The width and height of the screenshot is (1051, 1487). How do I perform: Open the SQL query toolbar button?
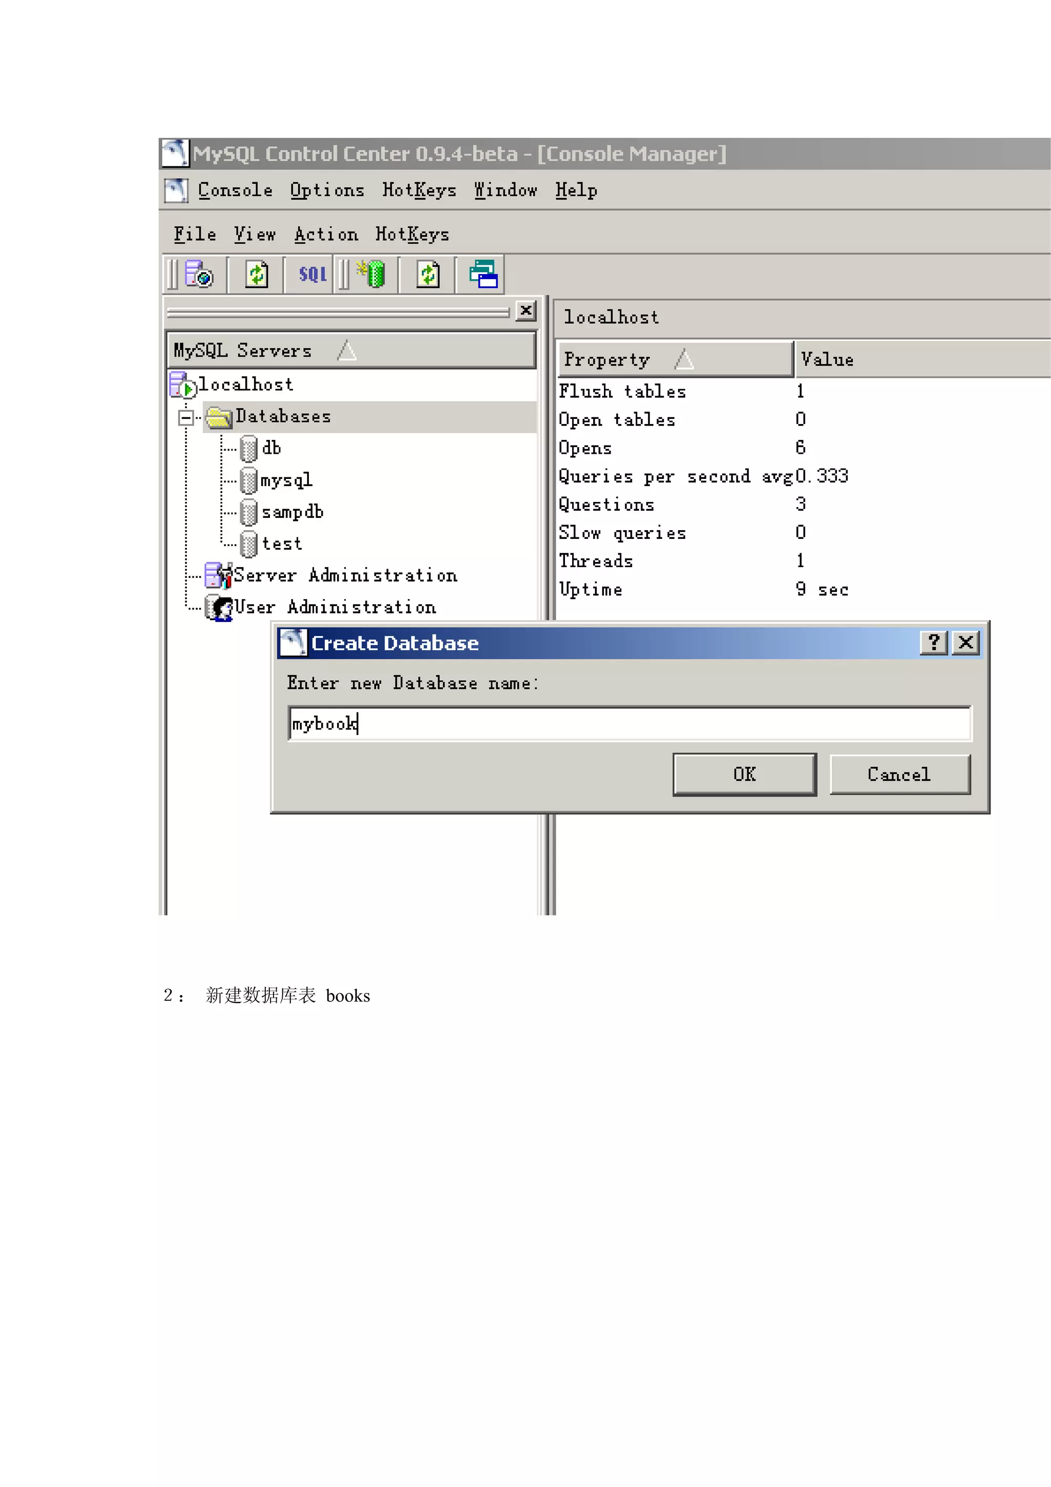(x=312, y=275)
